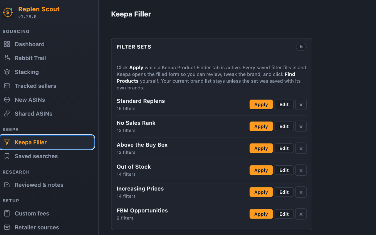Apply the Standard Replens filter set

click(x=261, y=104)
